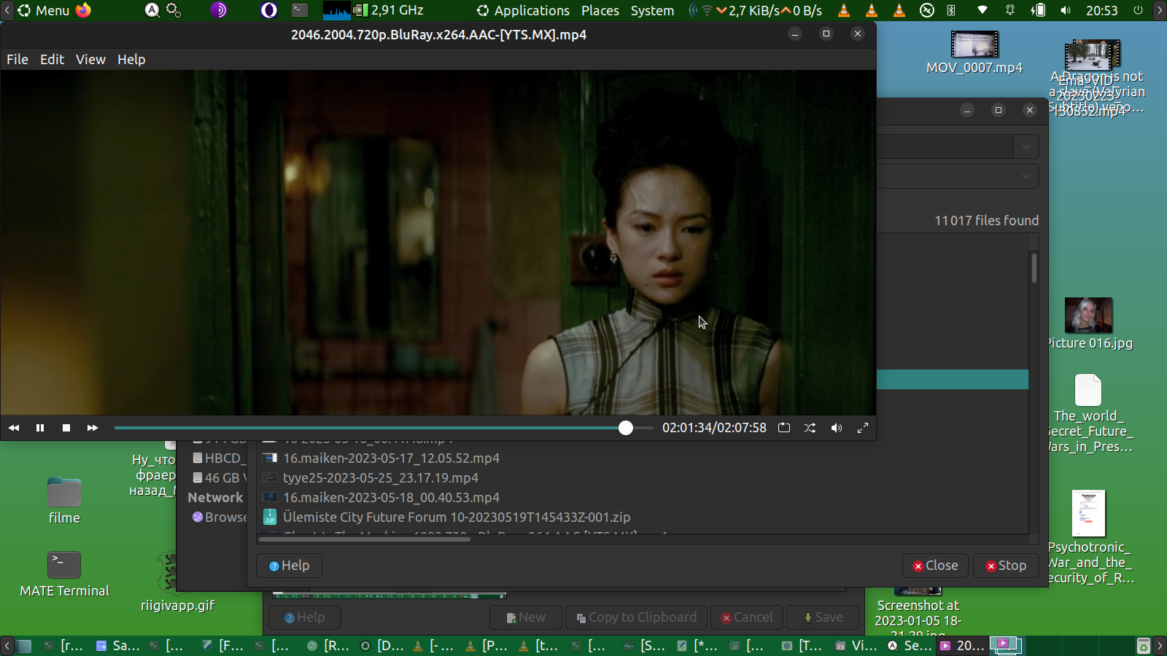Open the system monitor graph applet
The width and height of the screenshot is (1167, 656).
(x=337, y=10)
